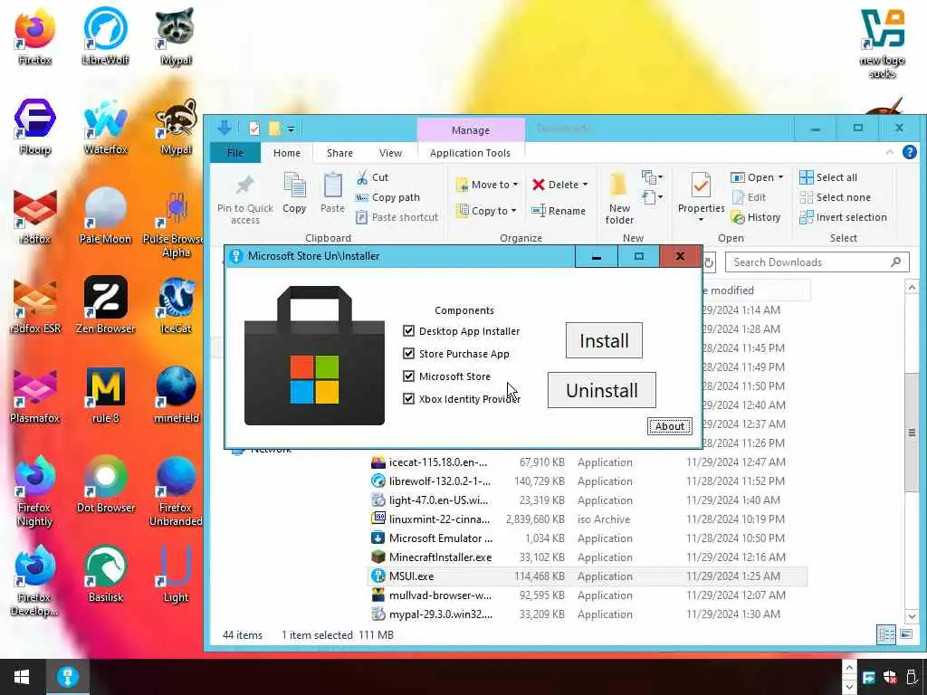Screen dimensions: 927x695
Task: Click Select all in ribbon
Action: [x=828, y=177]
